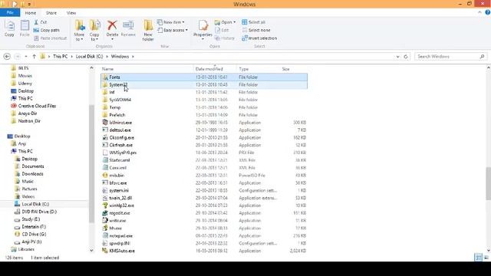This screenshot has width=491, height=276.
Task: Select Study (E:) drive in sidebar
Action: [27, 219]
